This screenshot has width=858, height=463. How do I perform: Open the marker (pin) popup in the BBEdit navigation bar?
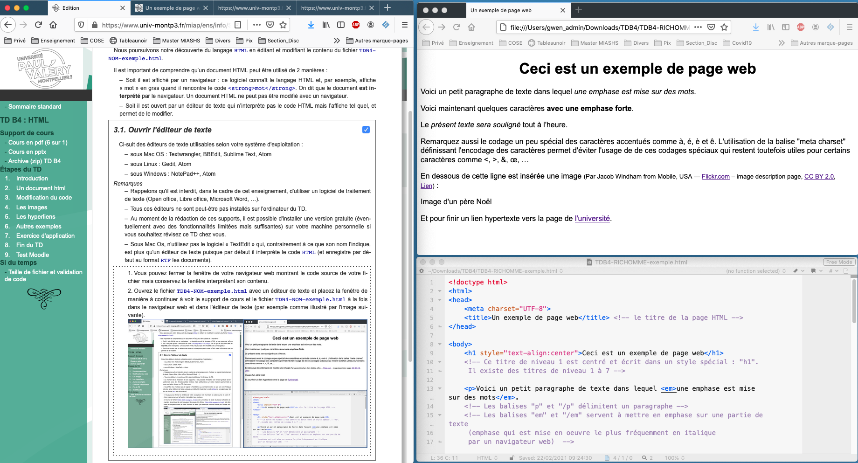[798, 271]
